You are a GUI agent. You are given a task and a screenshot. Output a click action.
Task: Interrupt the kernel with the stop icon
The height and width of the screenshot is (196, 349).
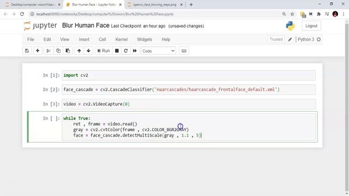tap(117, 51)
